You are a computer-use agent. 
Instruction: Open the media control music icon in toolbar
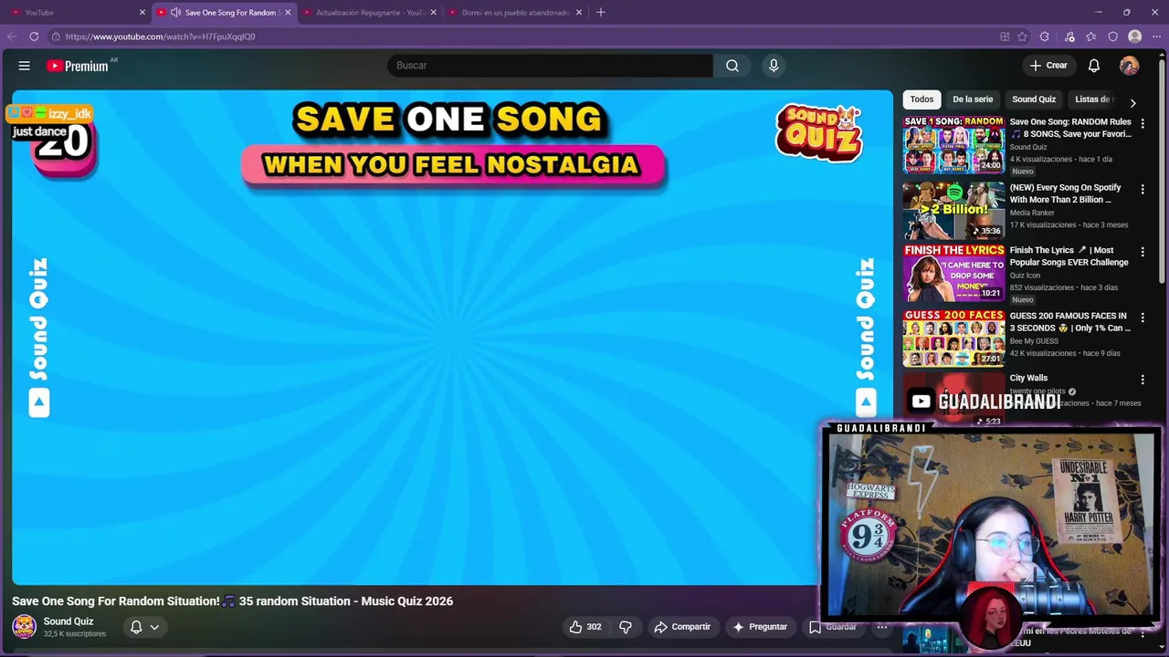coord(1069,36)
